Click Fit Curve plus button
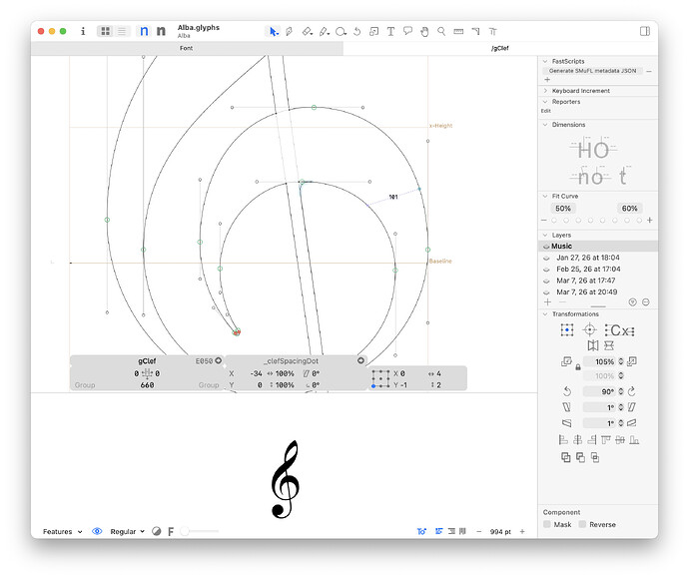This screenshot has width=689, height=579. coord(649,220)
